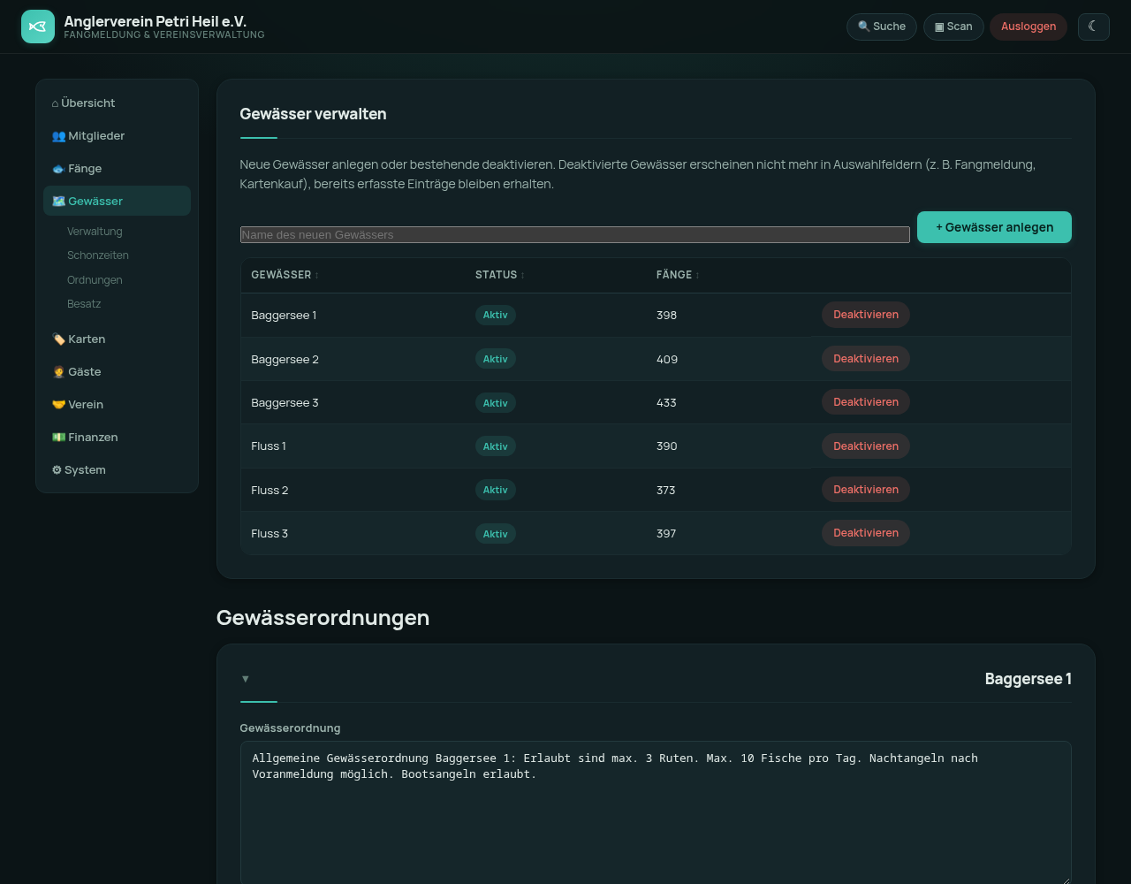Screen dimensions: 1131x884
Task: Deactivate Fluss 3
Action: coord(866,533)
